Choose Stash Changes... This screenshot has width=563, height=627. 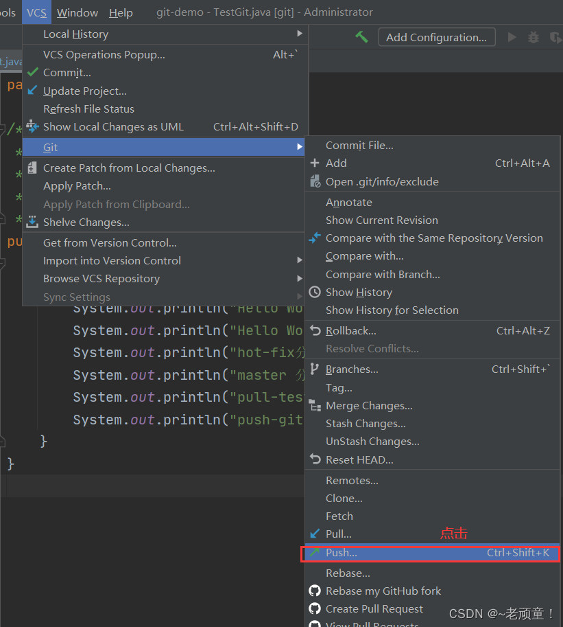[x=433, y=423]
